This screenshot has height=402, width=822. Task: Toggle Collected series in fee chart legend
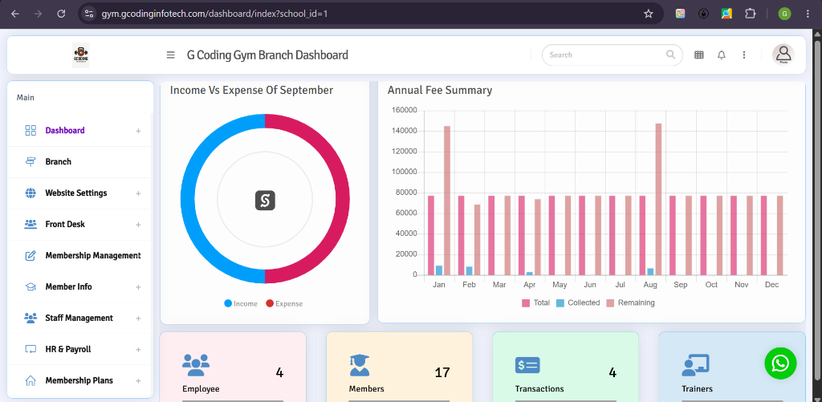click(578, 303)
